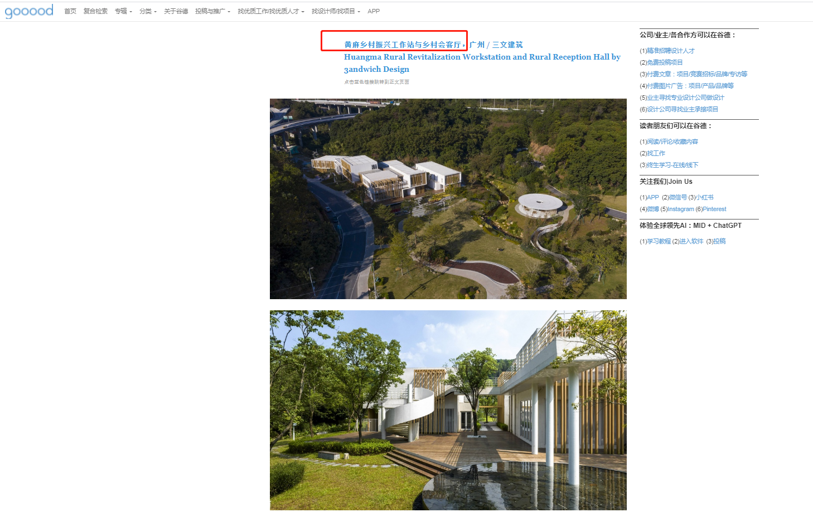The image size is (813, 522).
Task: Click the 精准招聘设计人才 sidebar link
Action: [670, 51]
